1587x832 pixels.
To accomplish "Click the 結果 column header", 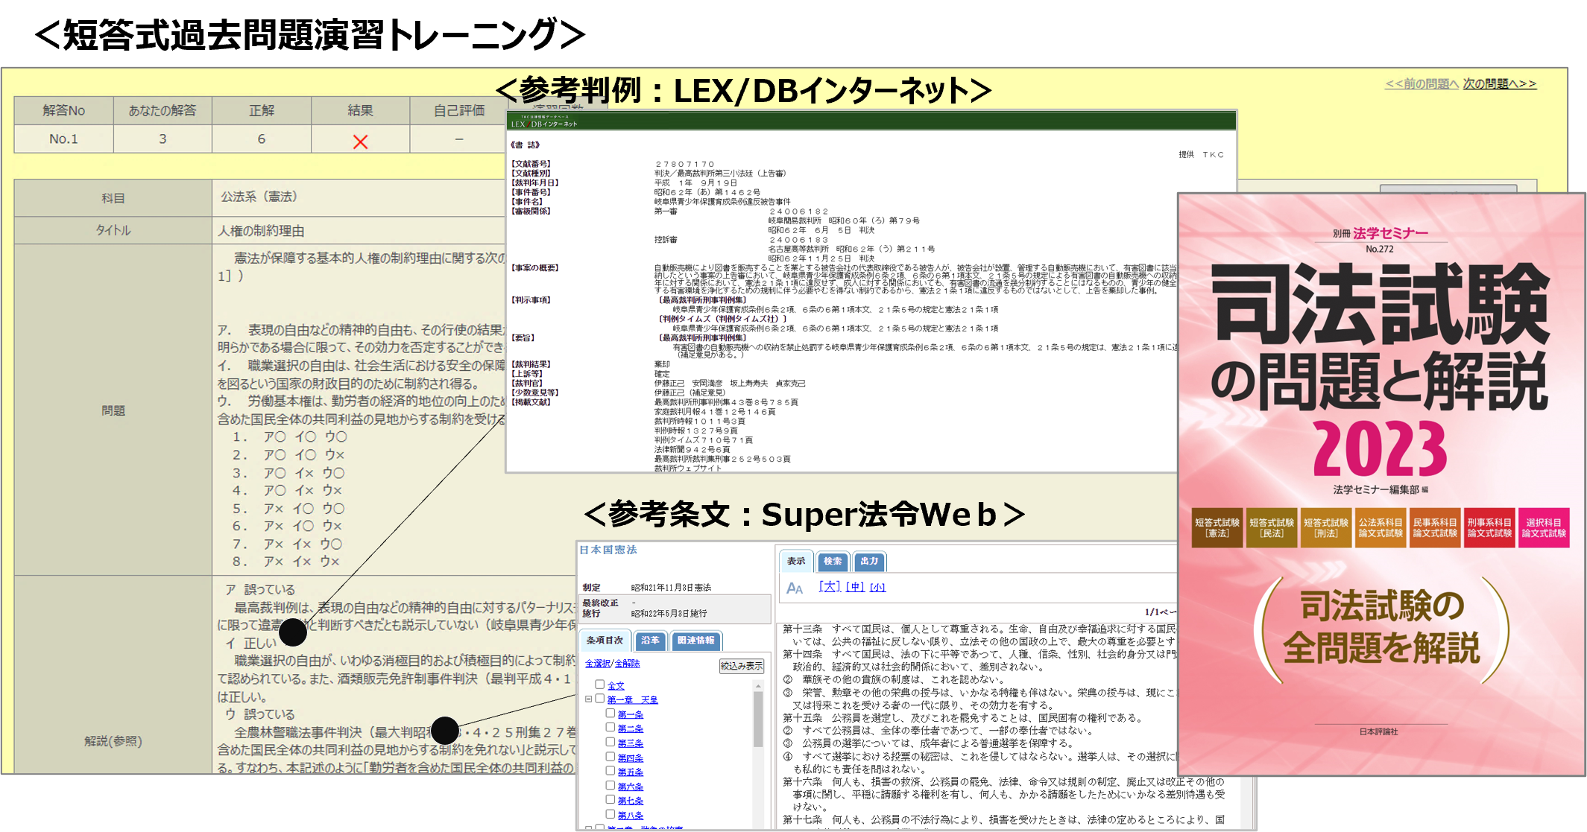I will point(360,110).
